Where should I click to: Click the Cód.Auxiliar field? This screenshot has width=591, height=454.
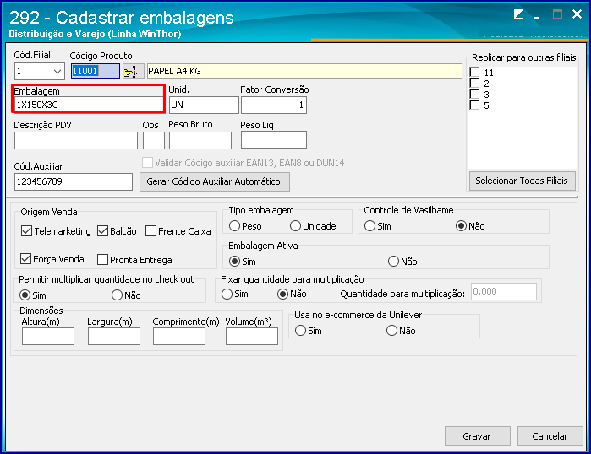pyautogui.click(x=74, y=181)
